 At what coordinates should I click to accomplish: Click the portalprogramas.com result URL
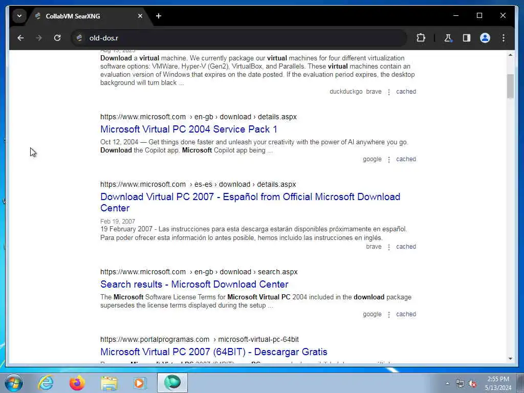tap(200, 340)
